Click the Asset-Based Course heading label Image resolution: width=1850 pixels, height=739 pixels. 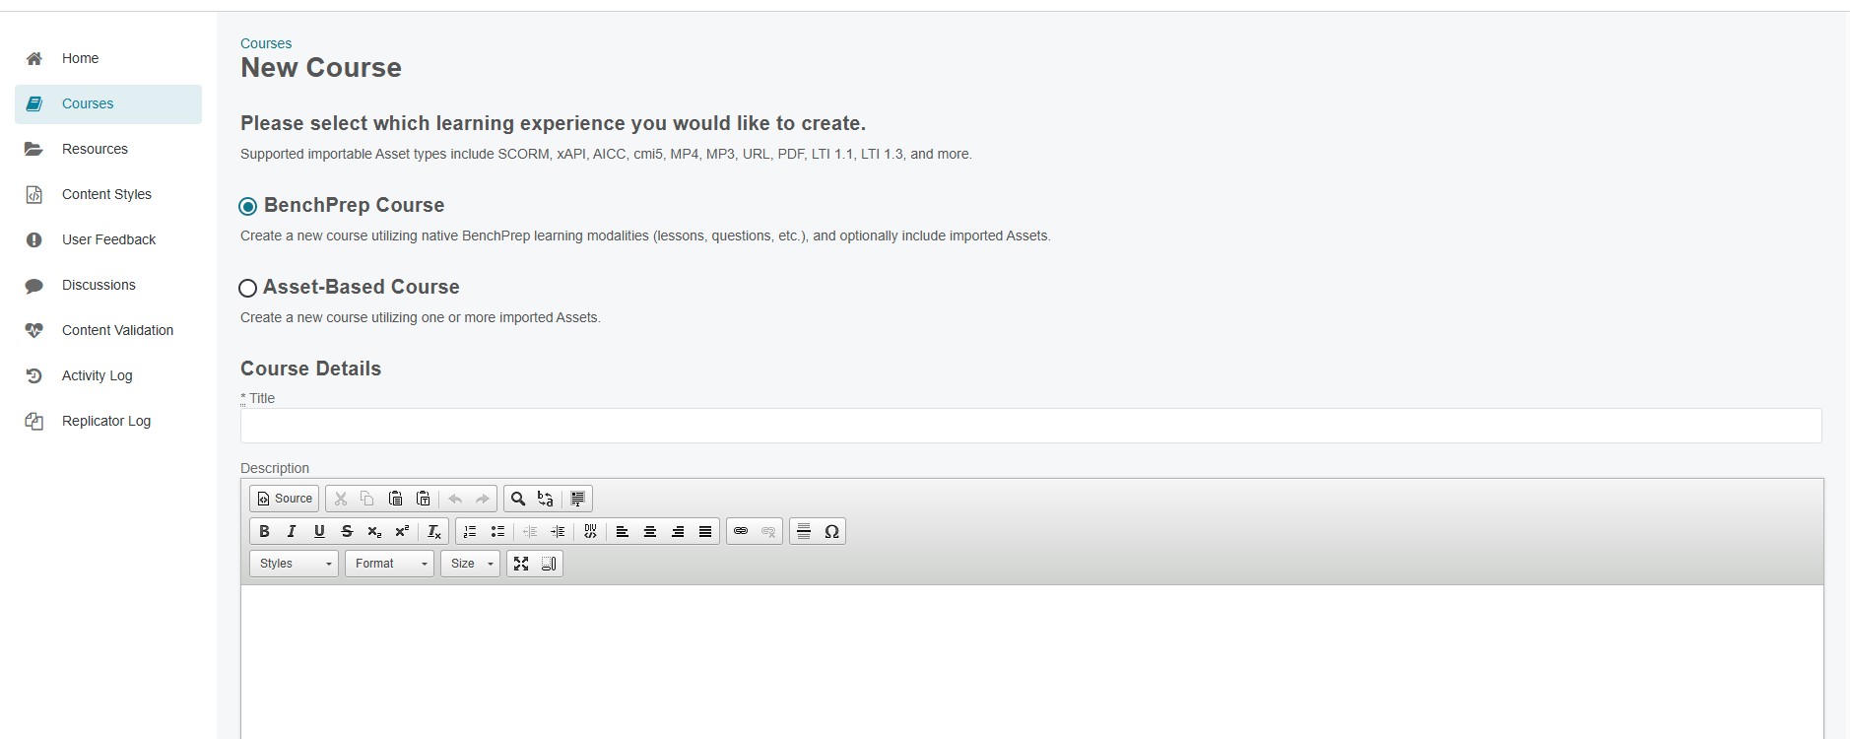362,287
